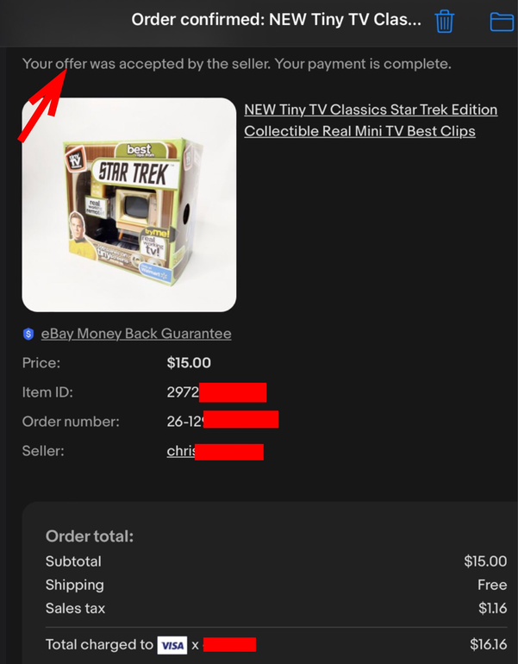Screen dimensions: 518x664
Task: Open the eBay Money Back Guarantee link
Action: [136, 334]
